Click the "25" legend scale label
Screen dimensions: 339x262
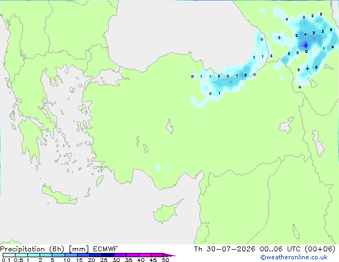pyautogui.click(x=104, y=260)
